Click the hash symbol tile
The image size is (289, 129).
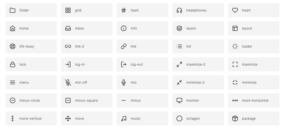pyautogui.click(x=142, y=10)
